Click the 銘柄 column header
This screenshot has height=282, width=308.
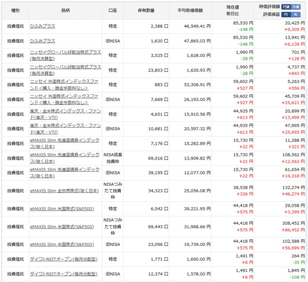(x=65, y=11)
